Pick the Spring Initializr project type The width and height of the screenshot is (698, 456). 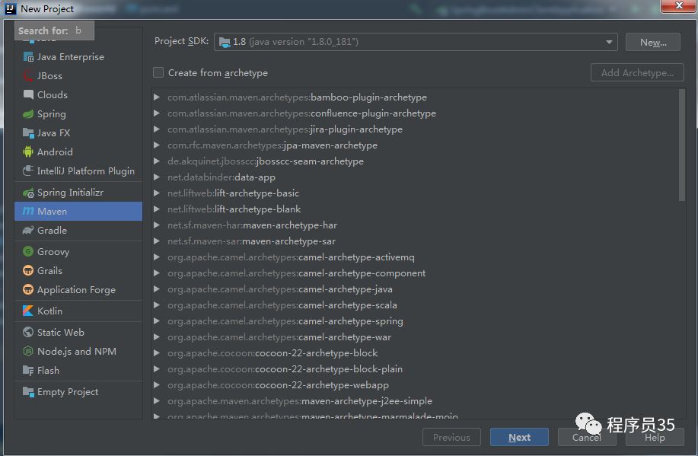pyautogui.click(x=78, y=193)
